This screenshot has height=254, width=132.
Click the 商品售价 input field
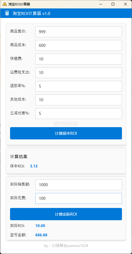click(x=78, y=32)
